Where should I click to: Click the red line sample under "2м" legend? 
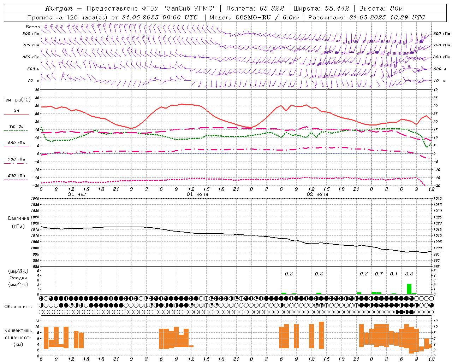[16, 114]
